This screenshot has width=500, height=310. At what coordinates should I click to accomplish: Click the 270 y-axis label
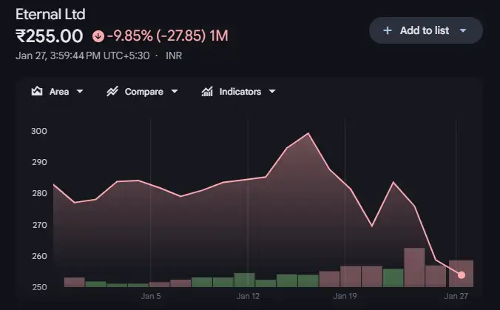39,225
